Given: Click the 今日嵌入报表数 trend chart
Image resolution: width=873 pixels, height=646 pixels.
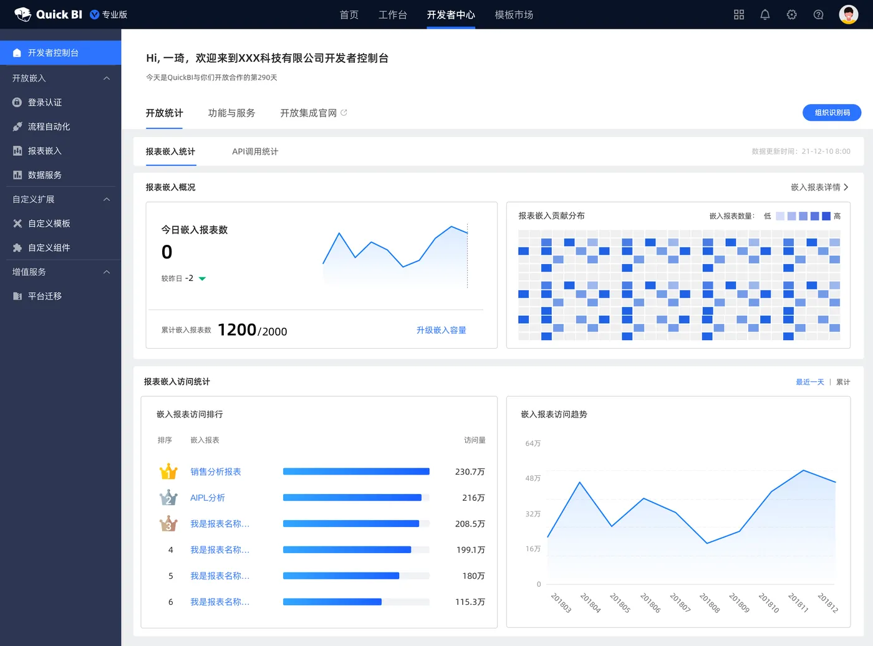Looking at the screenshot, I should (395, 255).
